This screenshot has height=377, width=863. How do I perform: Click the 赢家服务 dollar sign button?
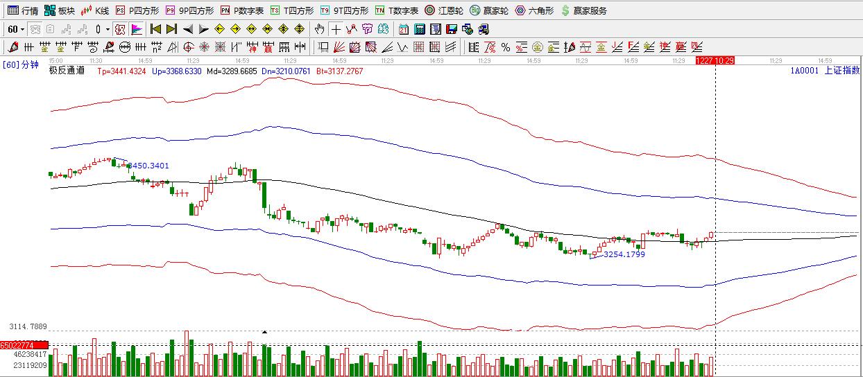click(583, 10)
